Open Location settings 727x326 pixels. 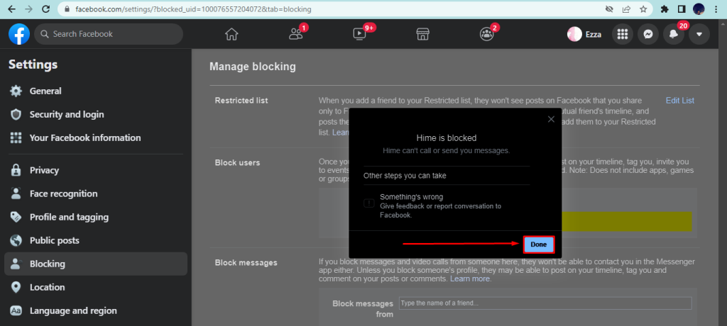pyautogui.click(x=96, y=287)
